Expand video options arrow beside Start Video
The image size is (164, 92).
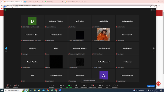[x=19, y=85]
